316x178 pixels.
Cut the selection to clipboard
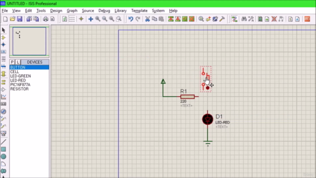(x=148, y=19)
